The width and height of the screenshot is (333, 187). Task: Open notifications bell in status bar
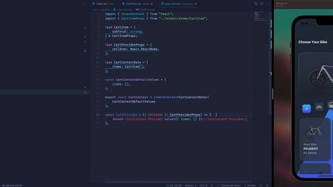click(267, 185)
